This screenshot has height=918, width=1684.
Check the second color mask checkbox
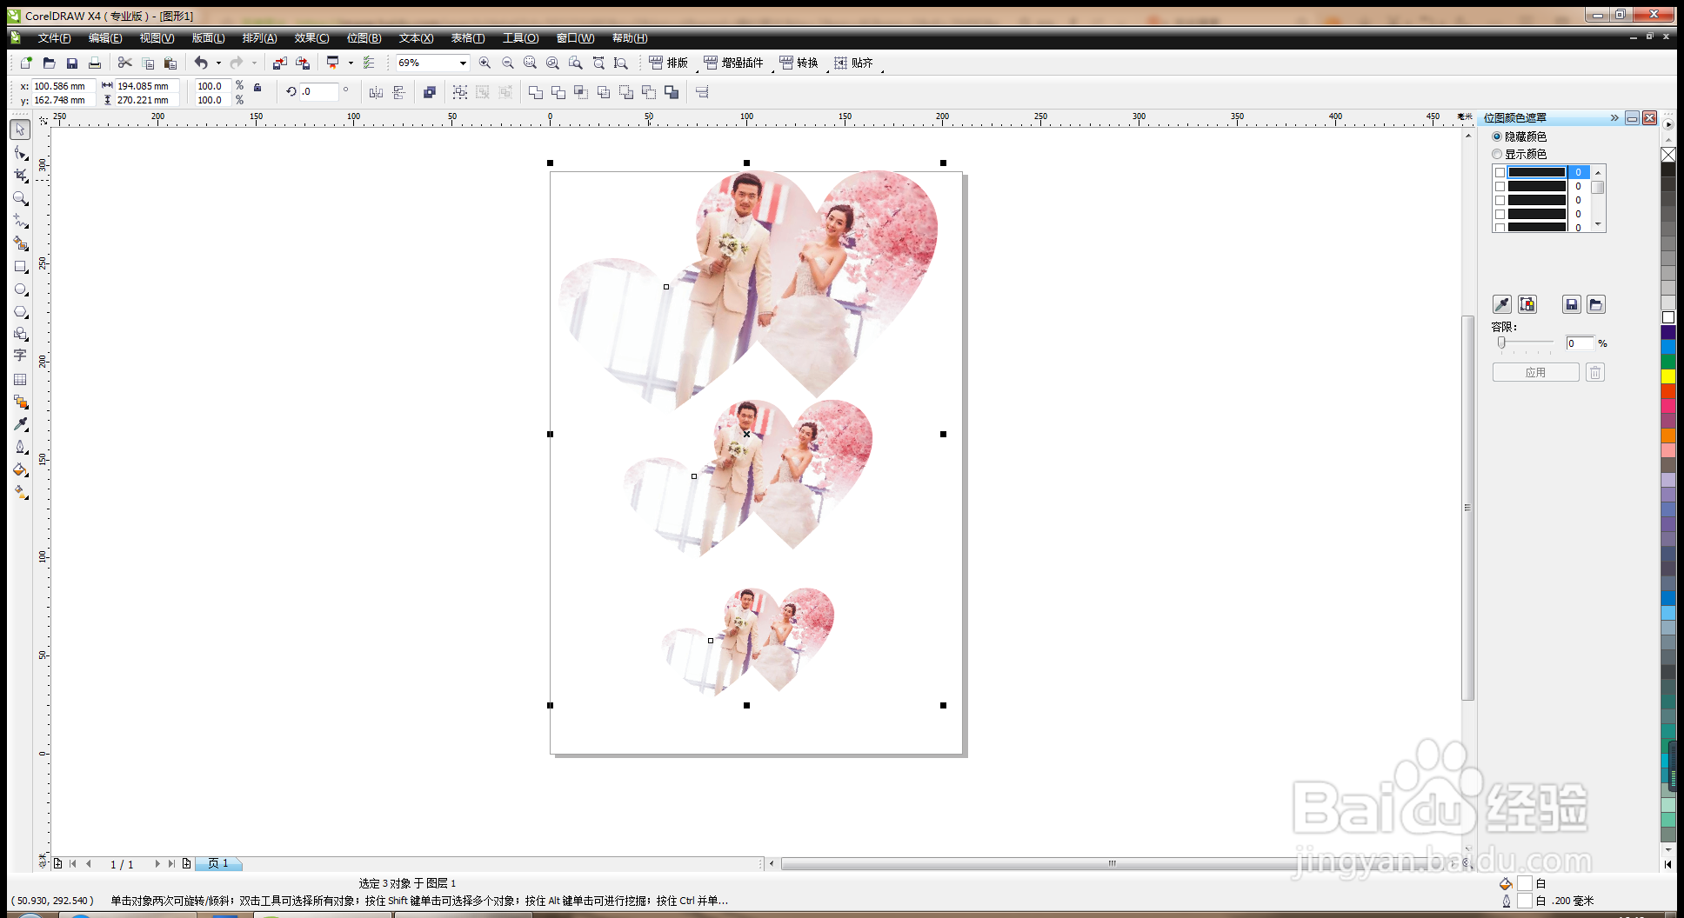1500,186
